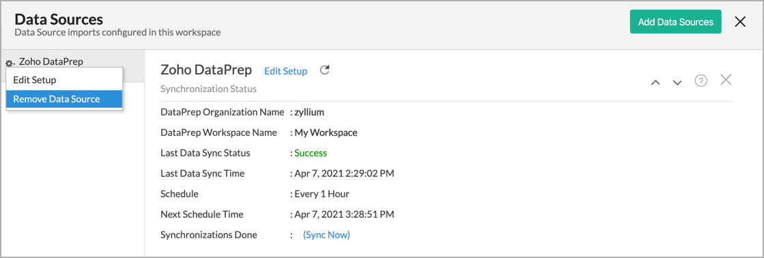The image size is (764, 258).
Task: Click the Synchronization Status subtitle
Action: point(208,89)
